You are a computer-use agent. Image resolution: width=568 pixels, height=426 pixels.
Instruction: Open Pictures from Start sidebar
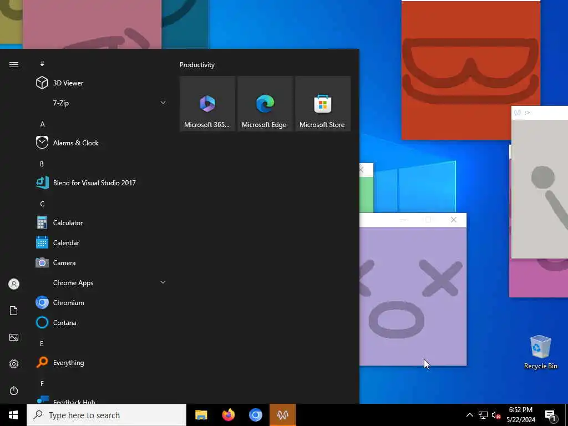coord(14,337)
